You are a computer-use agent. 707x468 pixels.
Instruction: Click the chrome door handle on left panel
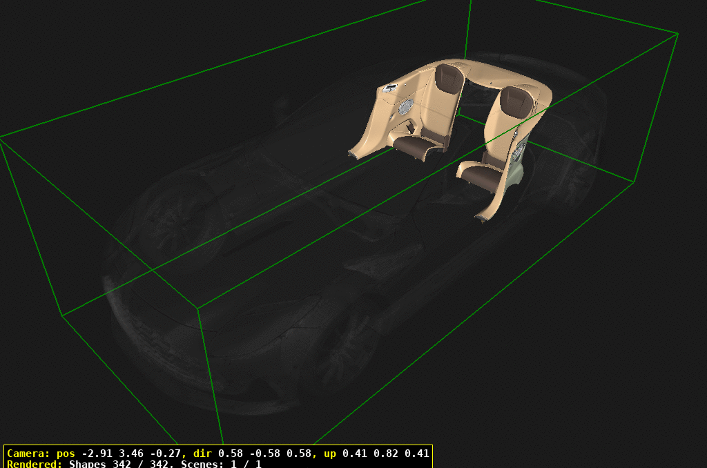coord(391,88)
